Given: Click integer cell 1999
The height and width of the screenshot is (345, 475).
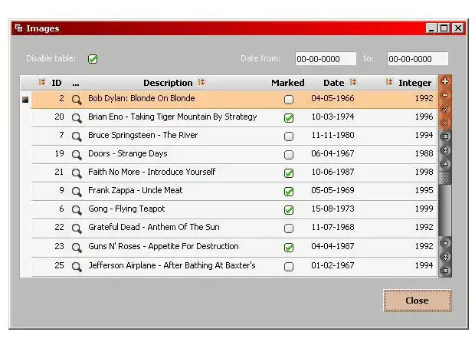Looking at the screenshot, I should pyautogui.click(x=424, y=209).
